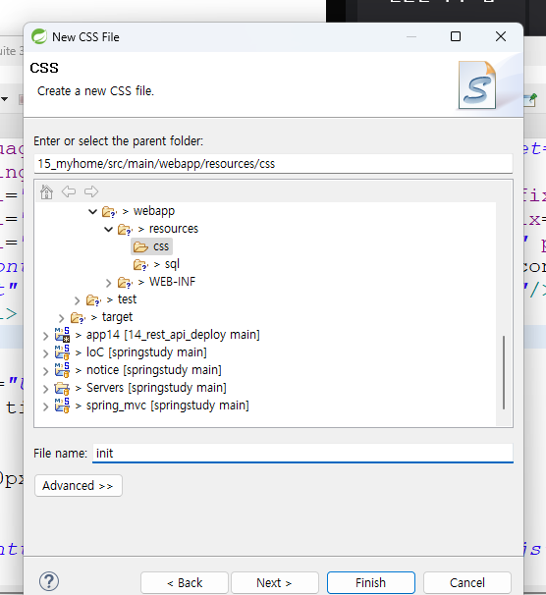Image resolution: width=546 pixels, height=595 pixels.
Task: Expand the target folder
Action: 62,318
